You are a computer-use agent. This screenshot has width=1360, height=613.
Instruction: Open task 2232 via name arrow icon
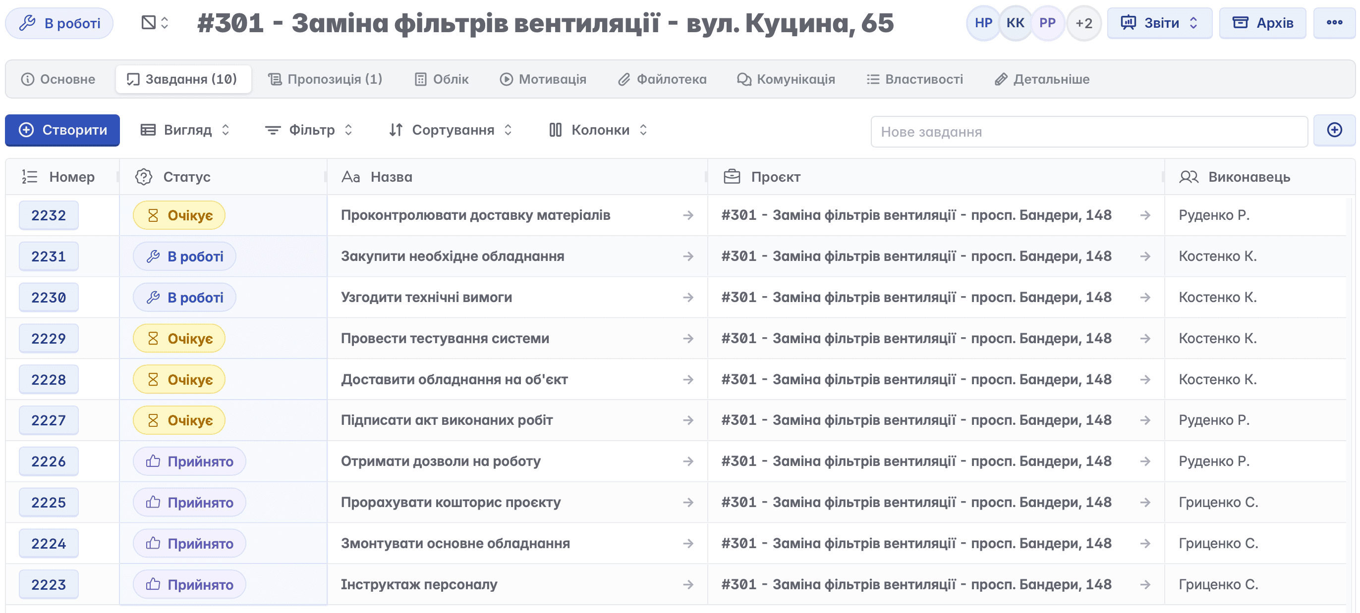(x=687, y=215)
